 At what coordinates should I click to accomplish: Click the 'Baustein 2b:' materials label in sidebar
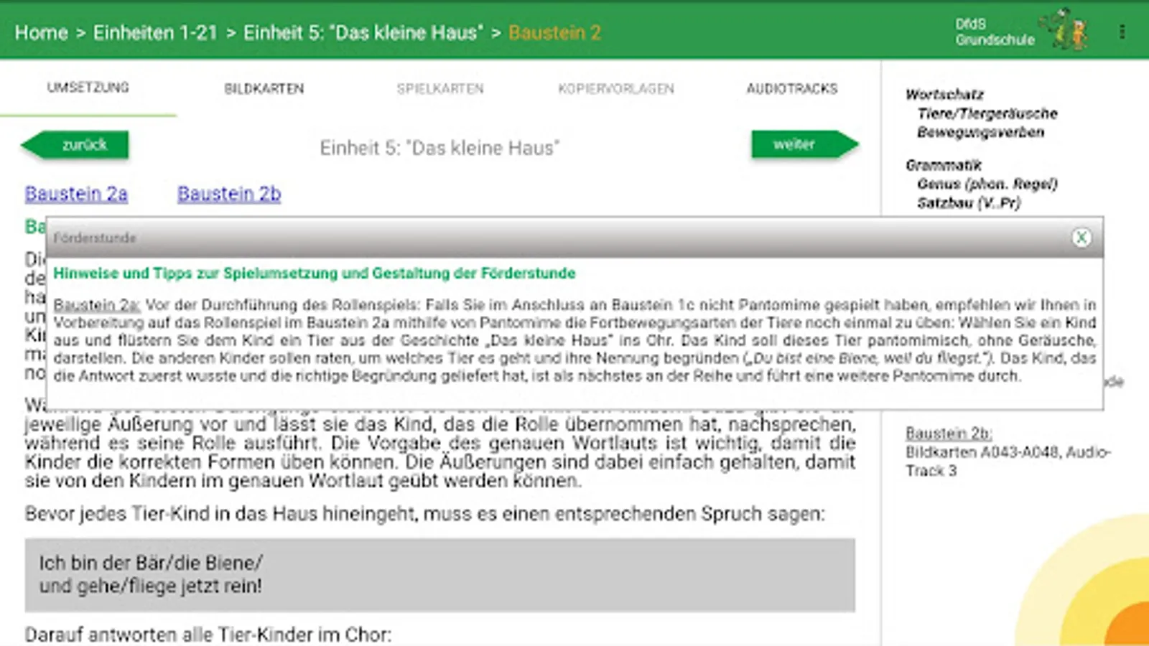[949, 433]
